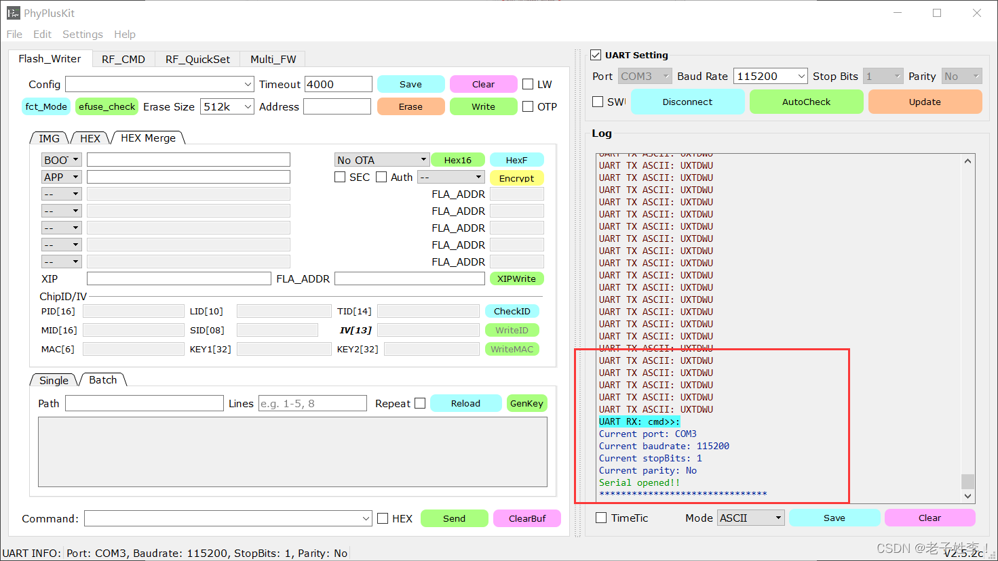The image size is (998, 561).
Task: Click the 'UART RX: cmd>>:' log line
Action: [x=639, y=421]
